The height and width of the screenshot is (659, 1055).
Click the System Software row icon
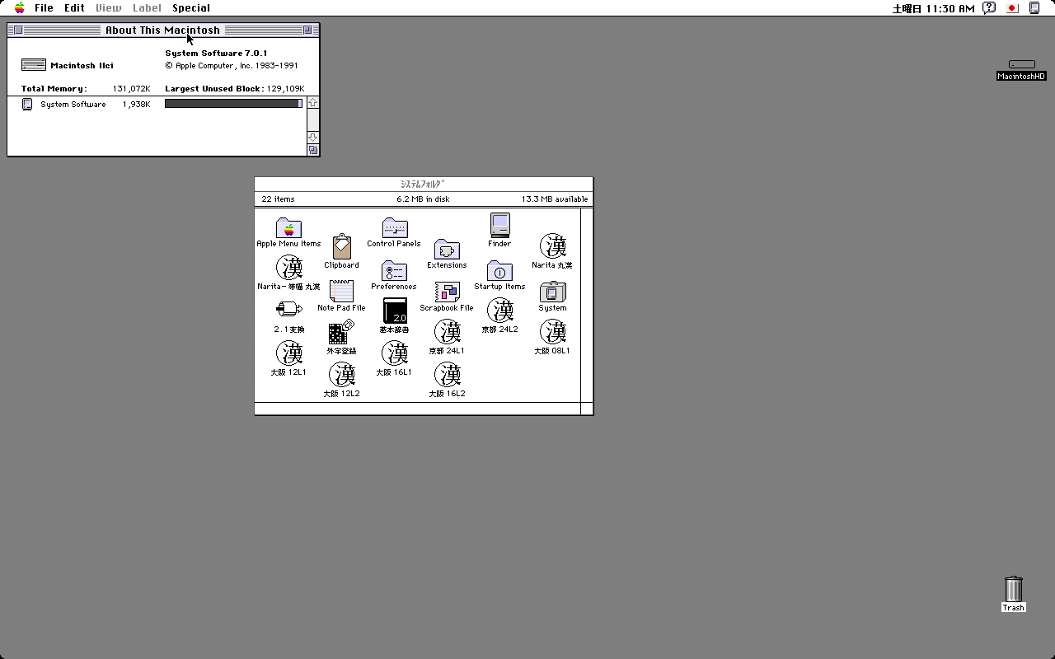(27, 104)
